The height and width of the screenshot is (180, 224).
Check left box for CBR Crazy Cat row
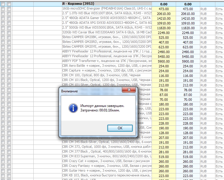coord(3,162)
